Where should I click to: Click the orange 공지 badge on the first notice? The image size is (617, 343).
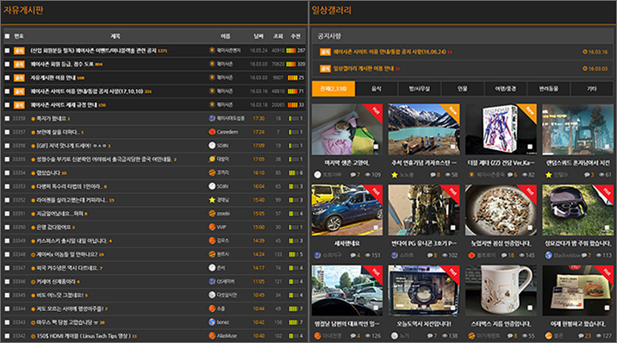(19, 51)
